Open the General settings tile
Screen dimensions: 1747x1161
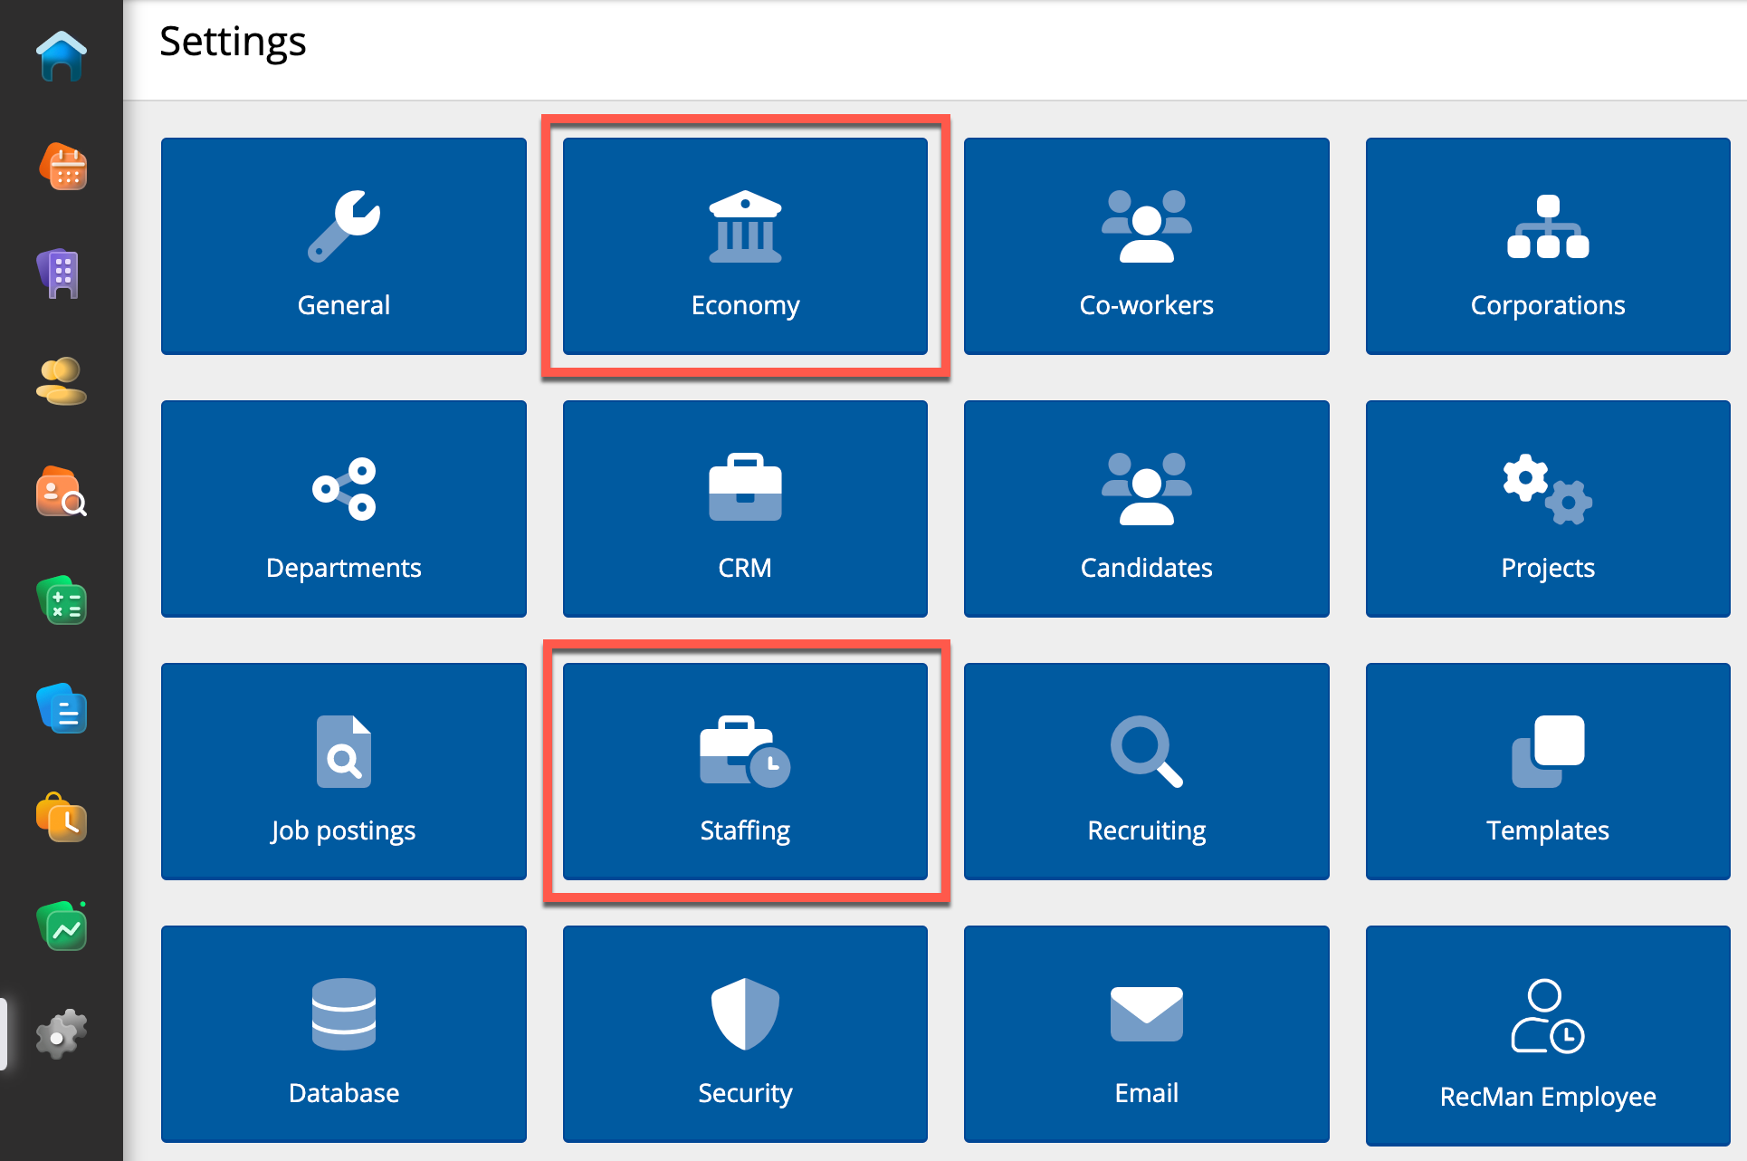343,245
